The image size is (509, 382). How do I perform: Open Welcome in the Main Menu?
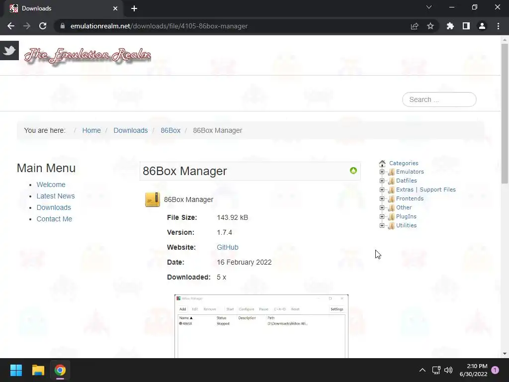click(x=51, y=185)
